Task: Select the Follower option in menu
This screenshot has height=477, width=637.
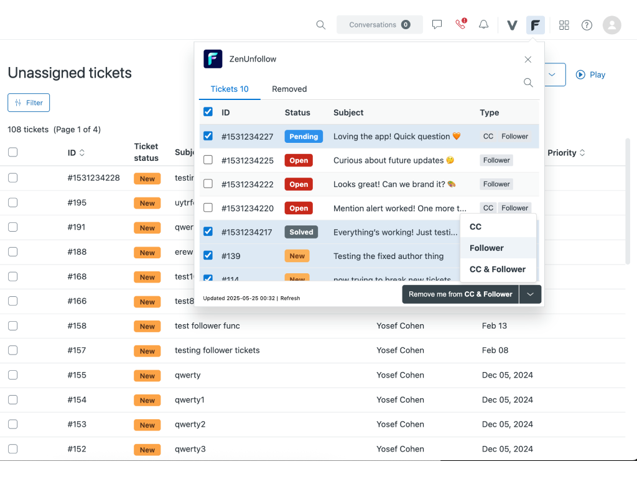Action: (486, 248)
